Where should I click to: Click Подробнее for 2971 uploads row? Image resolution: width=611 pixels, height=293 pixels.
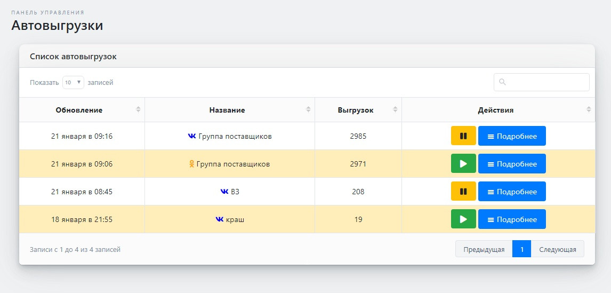click(512, 164)
